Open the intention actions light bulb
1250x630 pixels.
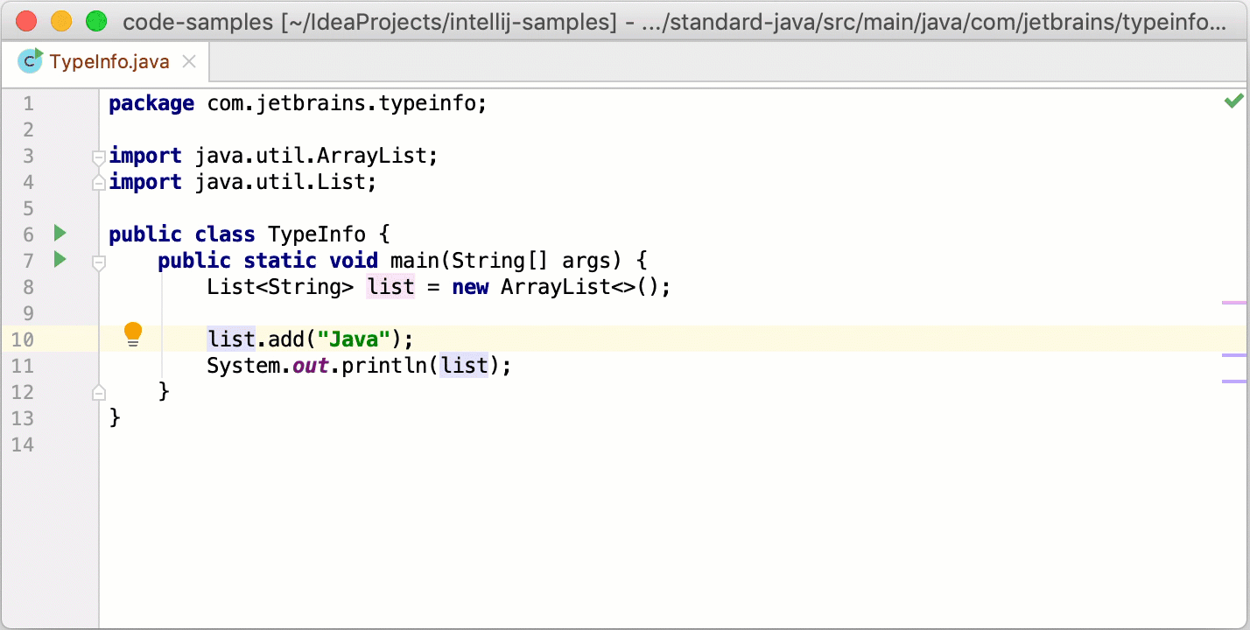[133, 333]
